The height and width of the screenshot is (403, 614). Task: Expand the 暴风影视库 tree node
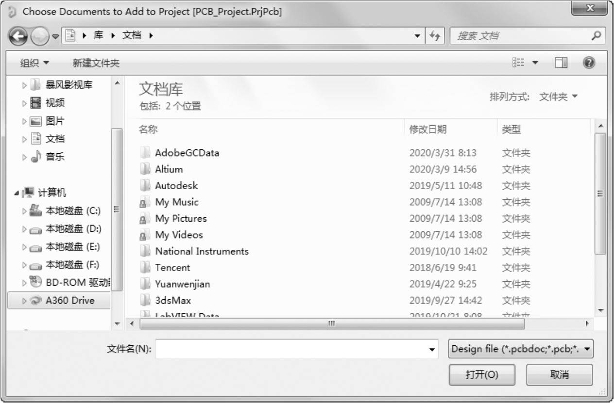[x=24, y=86]
